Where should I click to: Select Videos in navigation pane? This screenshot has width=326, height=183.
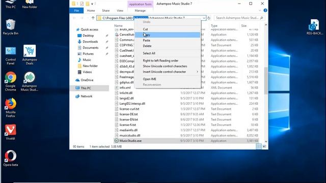tap(87, 72)
